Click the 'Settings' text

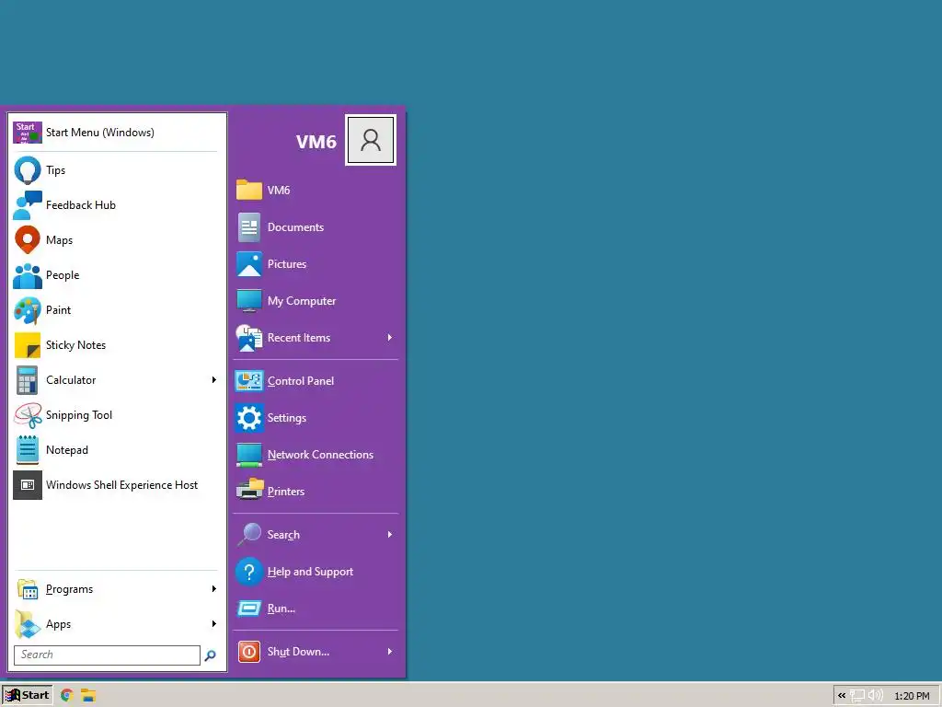[287, 418]
